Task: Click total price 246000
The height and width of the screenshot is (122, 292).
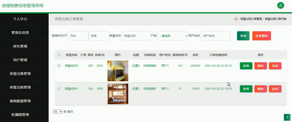Action: pos(195,66)
